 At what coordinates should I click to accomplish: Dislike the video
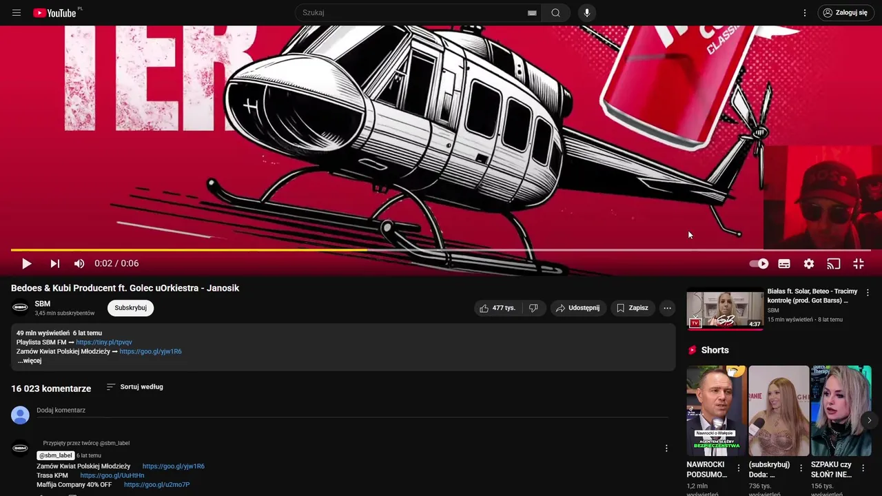(533, 308)
